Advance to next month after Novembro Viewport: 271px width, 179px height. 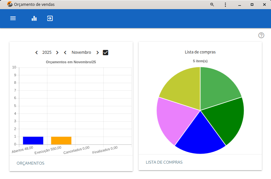tap(97, 52)
